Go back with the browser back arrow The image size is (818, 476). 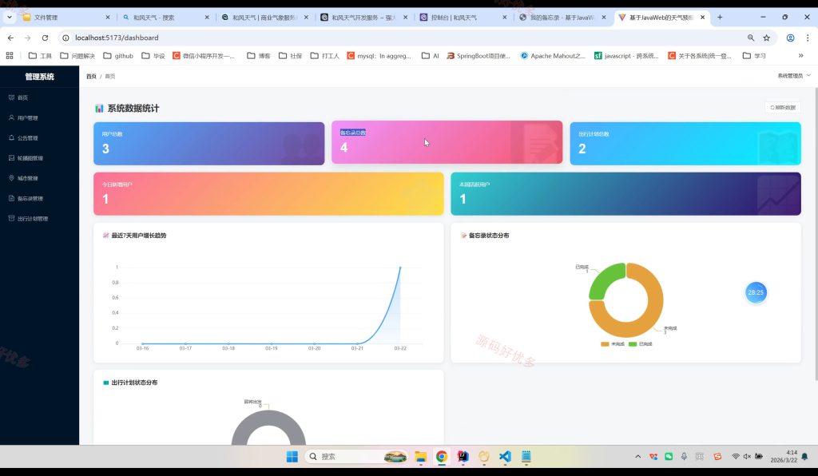11,38
